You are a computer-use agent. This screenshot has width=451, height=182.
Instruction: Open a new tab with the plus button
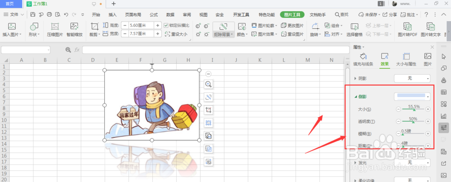coord(114,4)
